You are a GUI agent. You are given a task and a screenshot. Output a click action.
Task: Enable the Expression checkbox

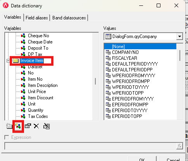coord(7,137)
